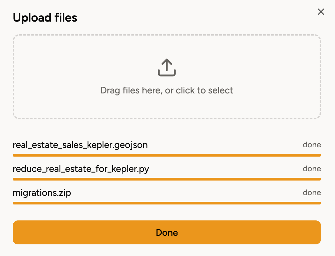Click 'done' status next to migrations.zip

[x=312, y=192]
